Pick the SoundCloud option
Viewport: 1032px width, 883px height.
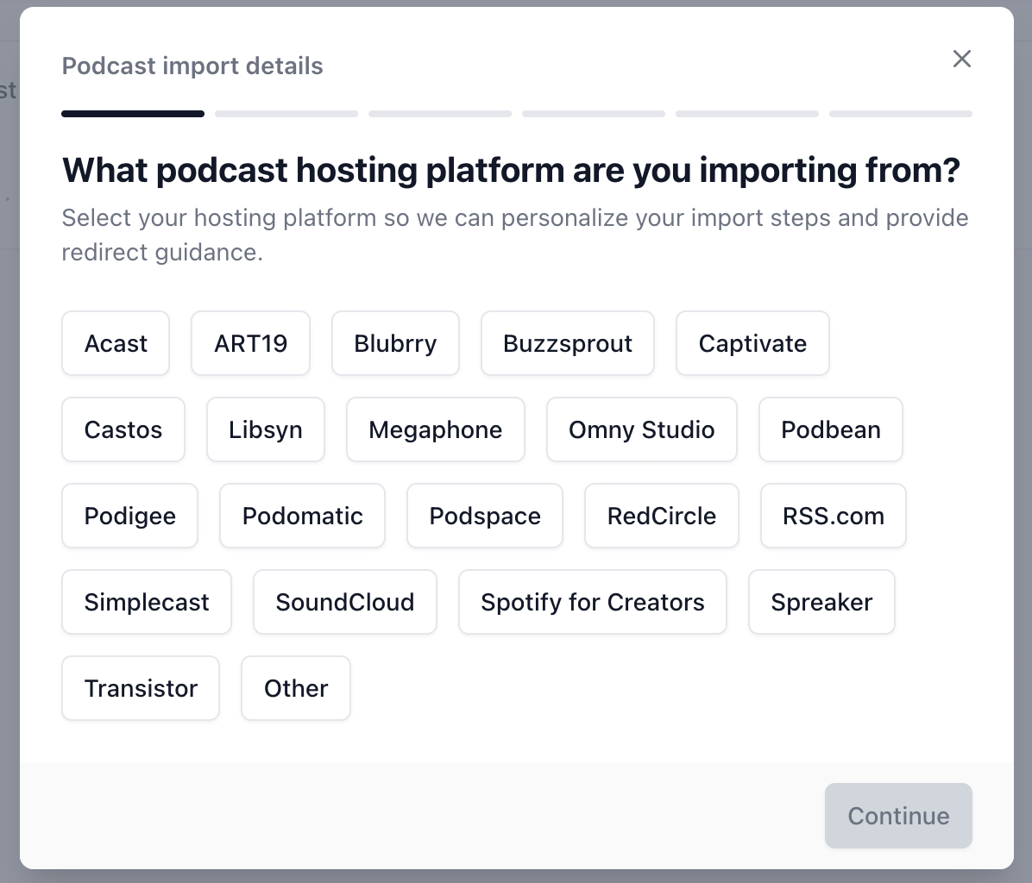345,602
